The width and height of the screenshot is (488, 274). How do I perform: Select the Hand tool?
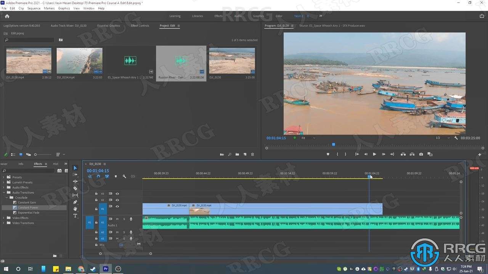[75, 209]
